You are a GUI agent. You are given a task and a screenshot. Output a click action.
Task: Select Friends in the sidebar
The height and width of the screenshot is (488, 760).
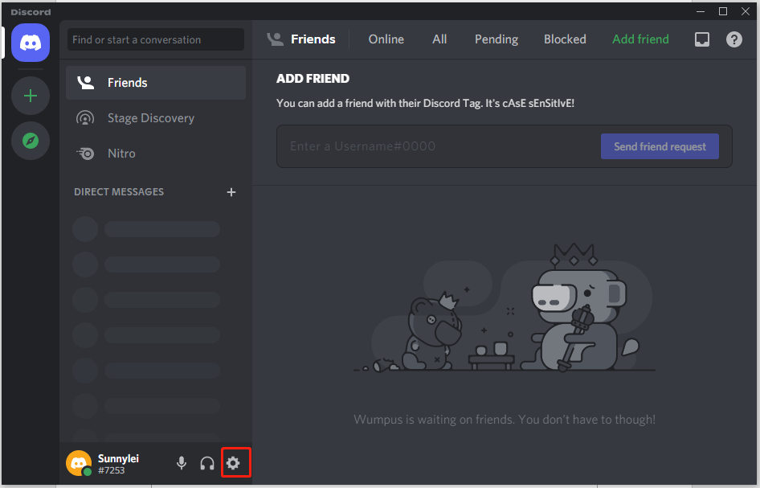tap(156, 83)
